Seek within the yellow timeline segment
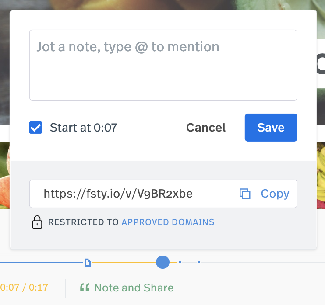Screen dimensions: 325x305 point(124,263)
